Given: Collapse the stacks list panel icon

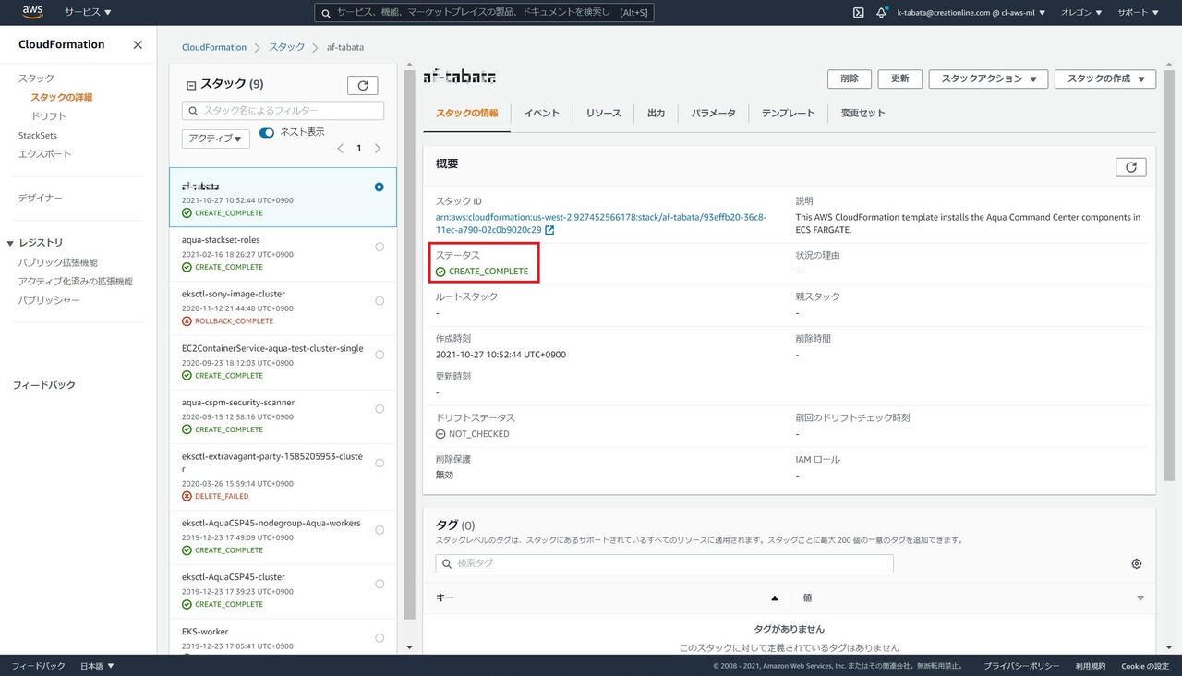Looking at the screenshot, I should tap(191, 85).
